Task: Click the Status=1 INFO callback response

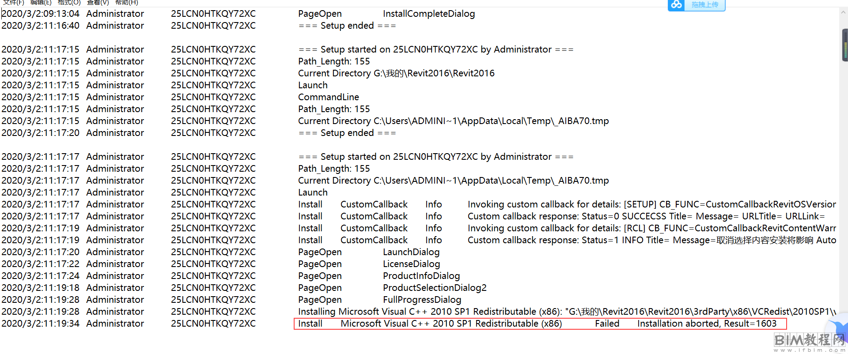Action: coord(652,240)
